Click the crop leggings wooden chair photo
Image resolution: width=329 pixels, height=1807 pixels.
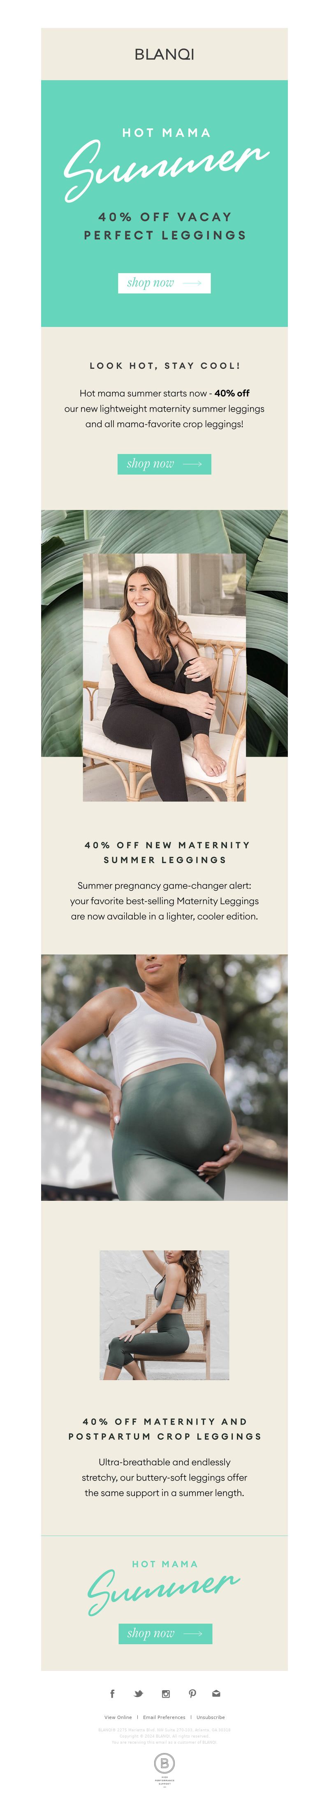(164, 1315)
